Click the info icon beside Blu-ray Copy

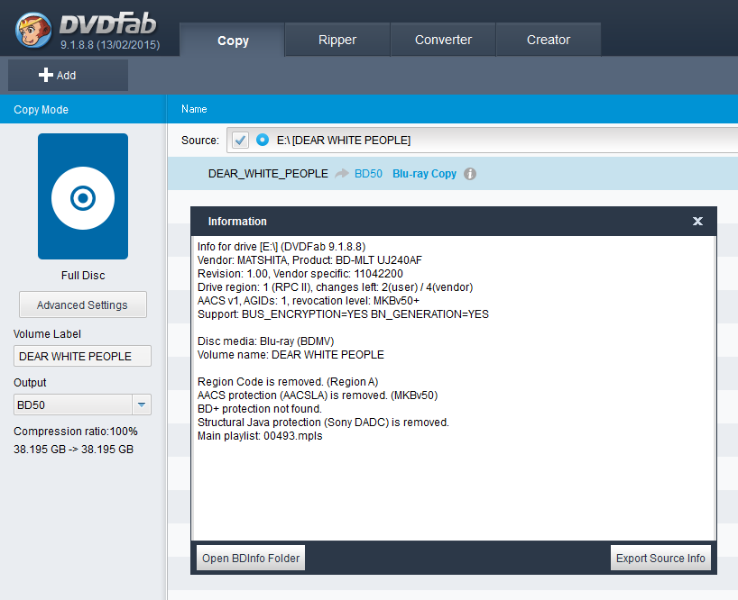(470, 174)
